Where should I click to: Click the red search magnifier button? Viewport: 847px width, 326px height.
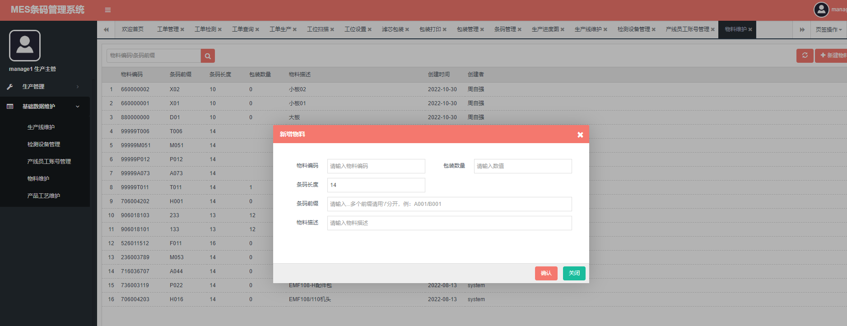coord(208,56)
